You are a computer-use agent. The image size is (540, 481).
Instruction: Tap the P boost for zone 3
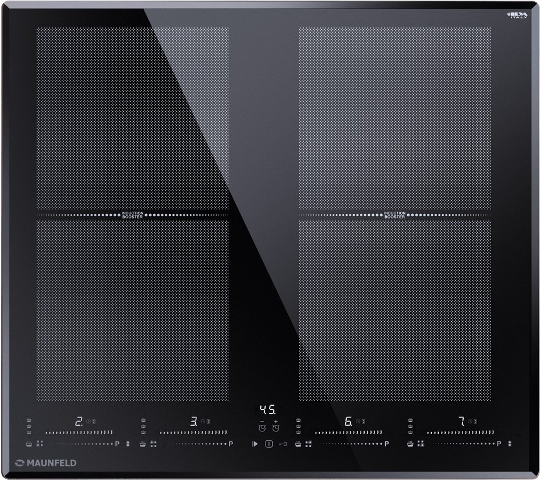point(231,444)
